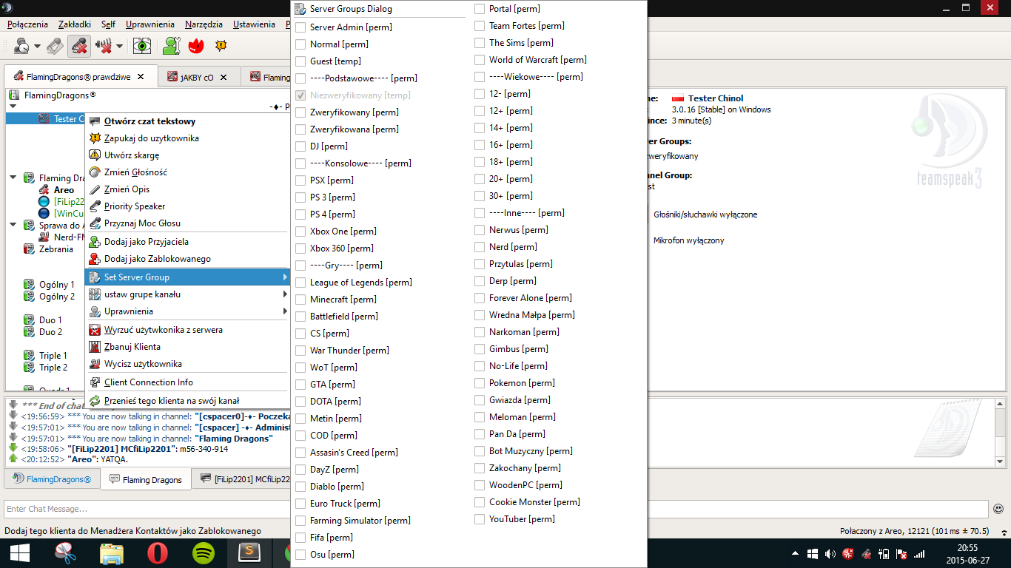Image resolution: width=1011 pixels, height=568 pixels.
Task: Check the Server Admin group checkbox
Action: [300, 27]
